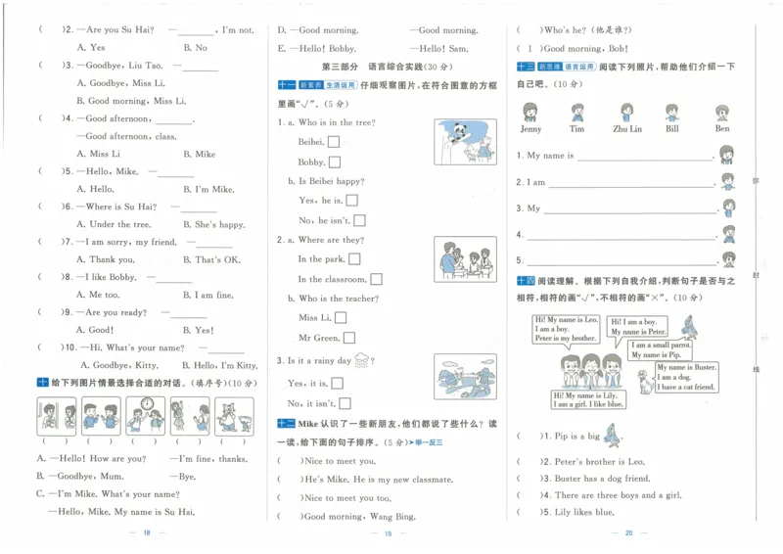The width and height of the screenshot is (783, 554).
Task: Select "A. Under the tree."
Action: tap(114, 224)
